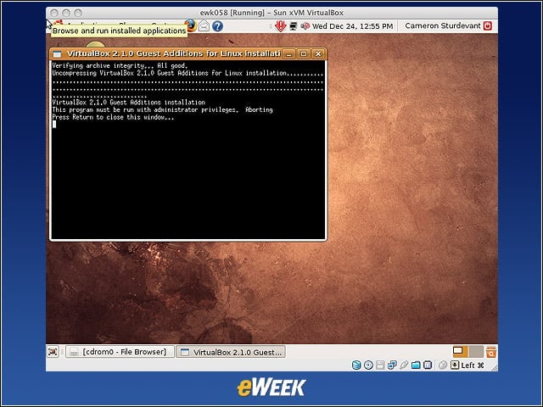This screenshot has width=543, height=407.
Task: Click the VirtualBox shared folders indicator
Action: (416, 365)
